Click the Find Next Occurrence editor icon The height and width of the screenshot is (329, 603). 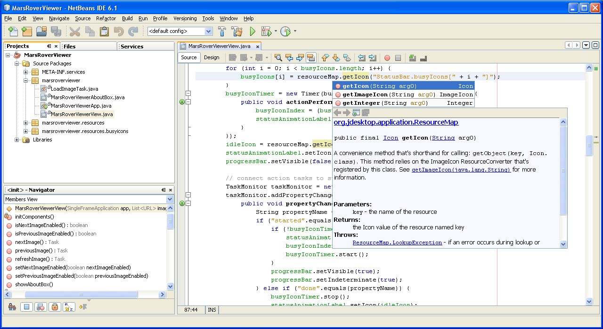coord(300,58)
